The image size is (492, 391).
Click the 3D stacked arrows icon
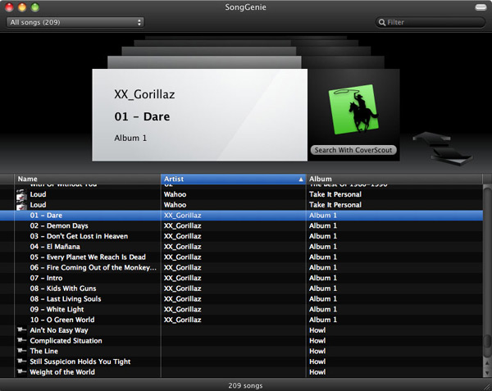443,148
